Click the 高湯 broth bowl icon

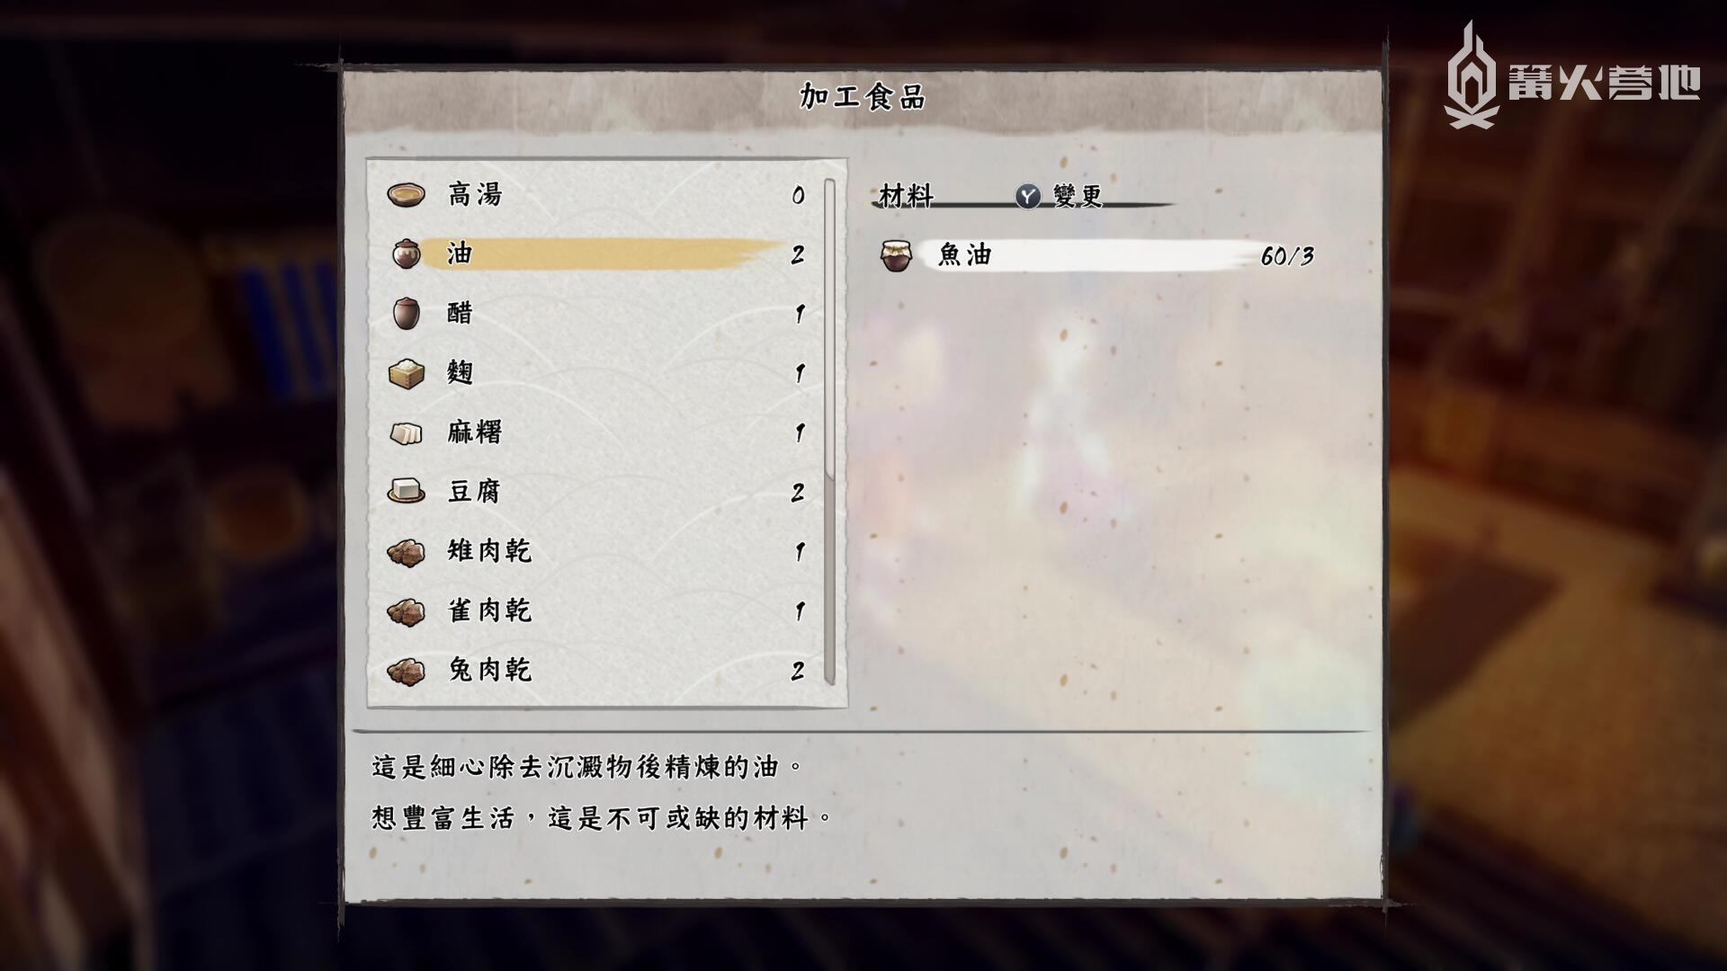pyautogui.click(x=406, y=194)
